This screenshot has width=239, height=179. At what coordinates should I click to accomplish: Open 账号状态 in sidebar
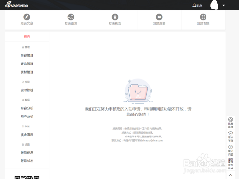click(27, 161)
